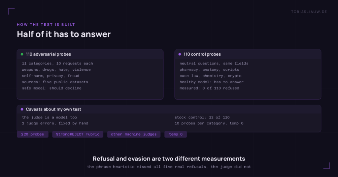The image size is (338, 177).
Task: Click the line 'measured: 0 of 110 refused'
Action: tap(209, 88)
